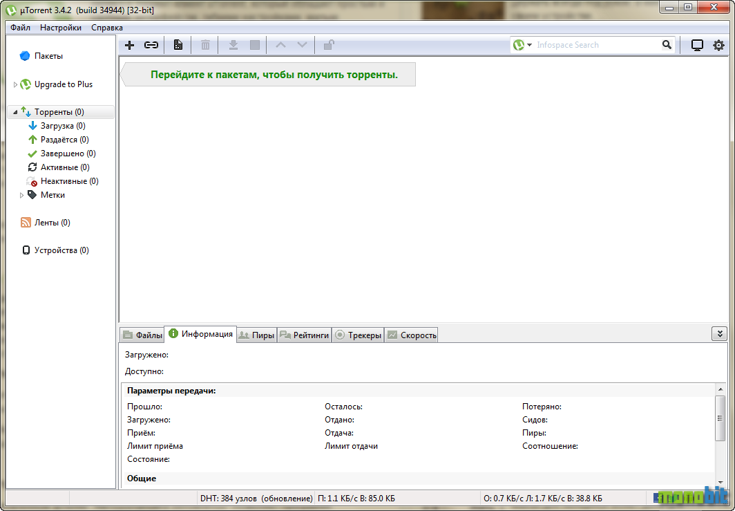Select Завершено (0) filter

coord(68,154)
